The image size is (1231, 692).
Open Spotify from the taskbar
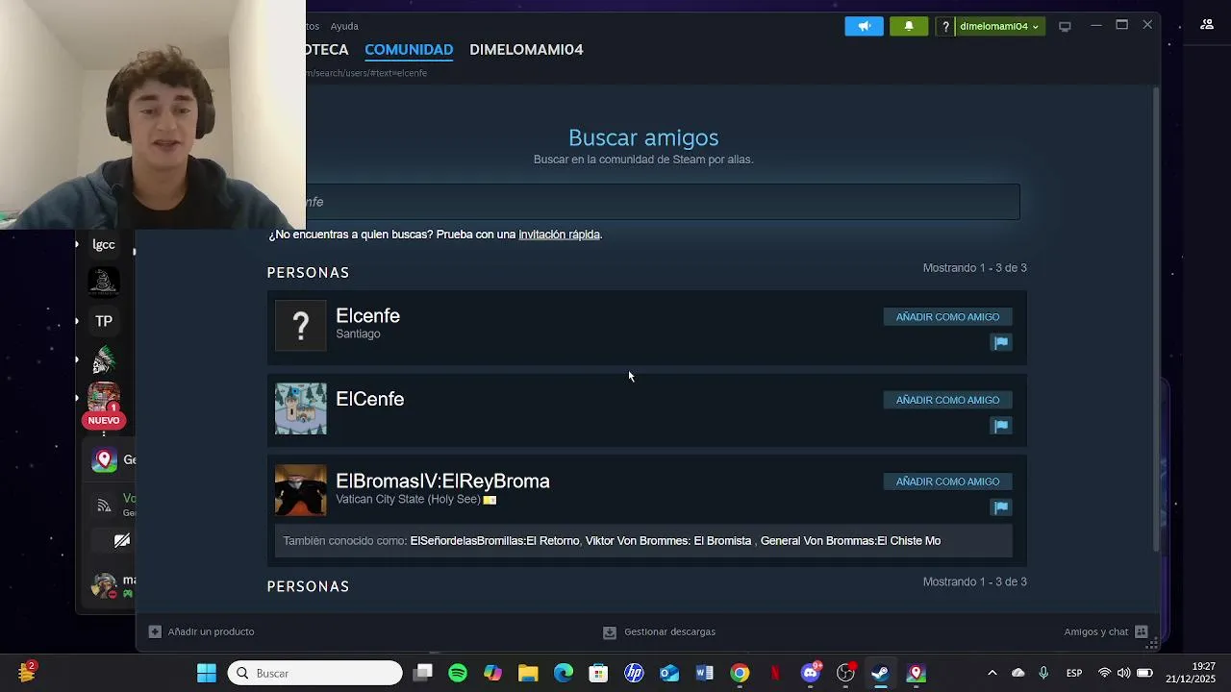[458, 673]
